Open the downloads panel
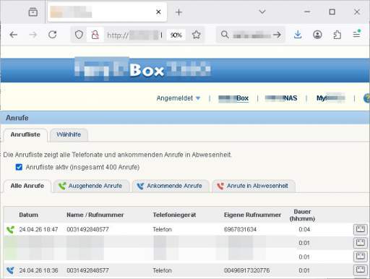370x279 pixels. click(x=298, y=35)
